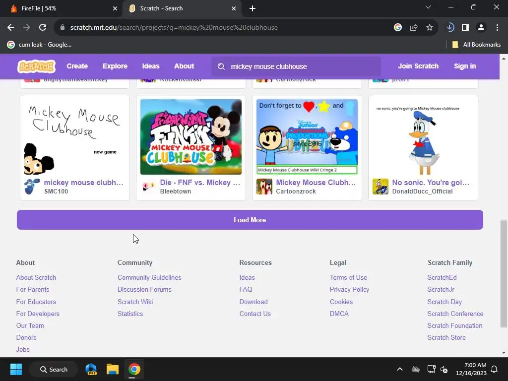Go back with the browser back arrow
This screenshot has height=381, width=508.
(x=11, y=28)
